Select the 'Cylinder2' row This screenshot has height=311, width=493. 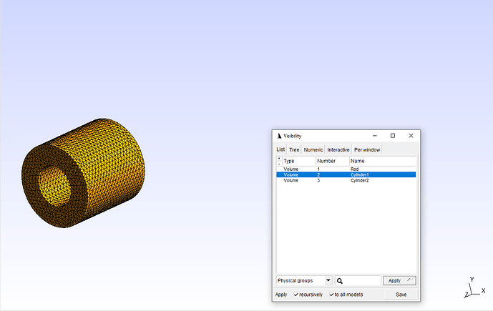[x=346, y=180]
